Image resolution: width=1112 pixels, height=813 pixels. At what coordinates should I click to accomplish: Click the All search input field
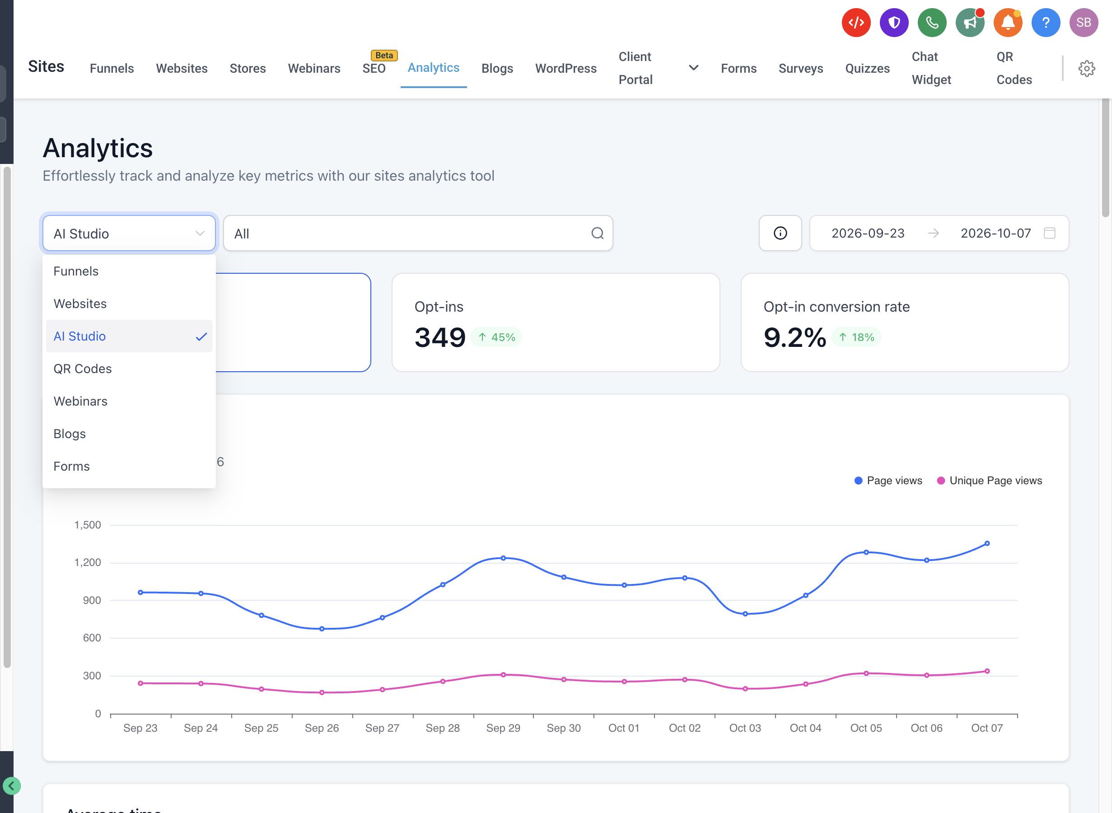[418, 233]
